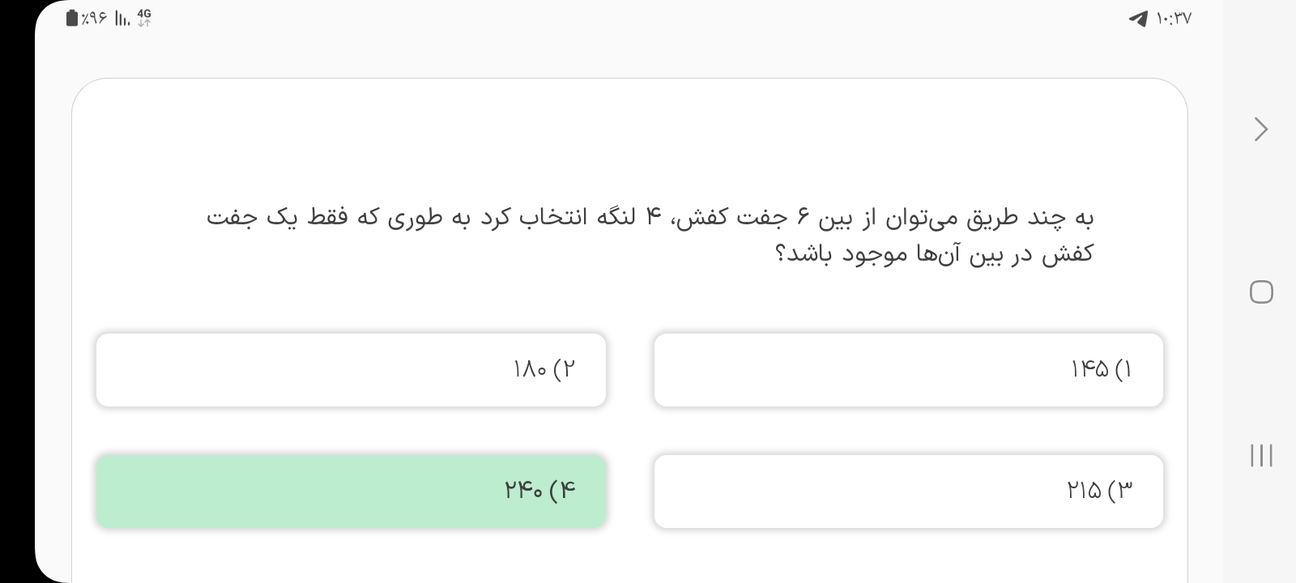This screenshot has width=1296, height=583.
Task: Choose the green highlighted answer ۲۴۰
Action: [x=351, y=492]
